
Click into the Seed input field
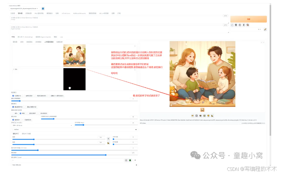[67, 160]
